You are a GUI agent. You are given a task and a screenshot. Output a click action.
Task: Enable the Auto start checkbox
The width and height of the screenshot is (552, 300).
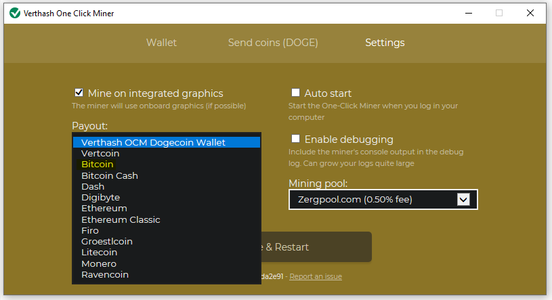[296, 93]
